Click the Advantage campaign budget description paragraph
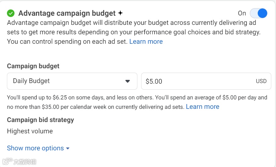Viewport: 276px width, 167px height. [132, 32]
